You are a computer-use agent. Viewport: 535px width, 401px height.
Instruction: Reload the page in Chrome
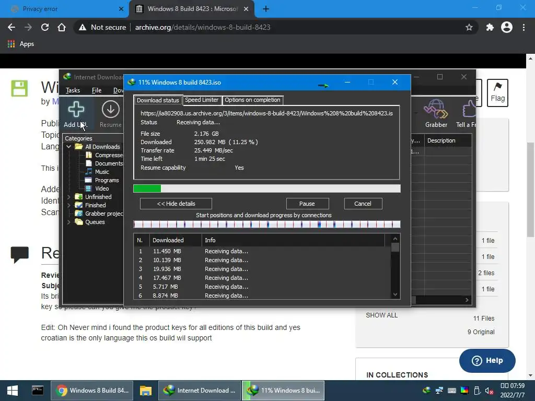tap(45, 27)
